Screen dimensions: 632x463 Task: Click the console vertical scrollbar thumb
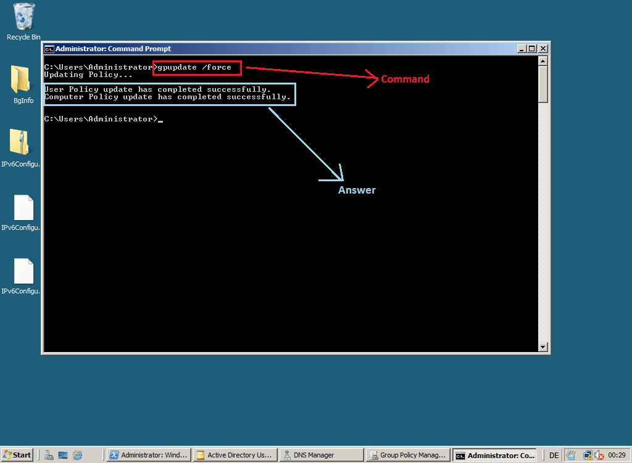click(x=543, y=84)
